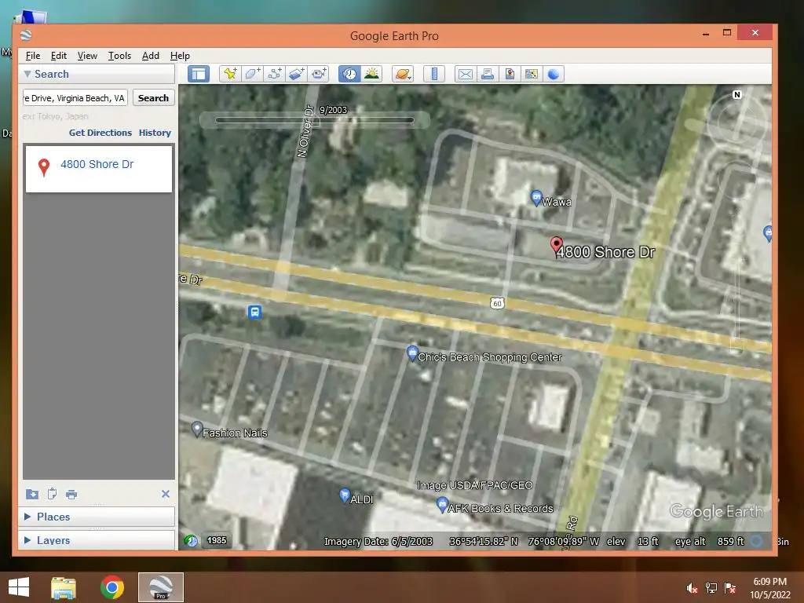Viewport: 804px width, 603px height.
Task: Save search results to My Places folder icon
Action: pyautogui.click(x=31, y=494)
